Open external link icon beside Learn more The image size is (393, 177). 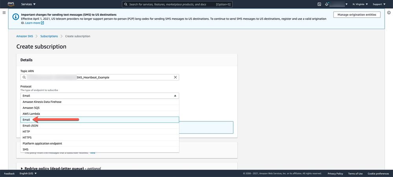pos(42,23)
